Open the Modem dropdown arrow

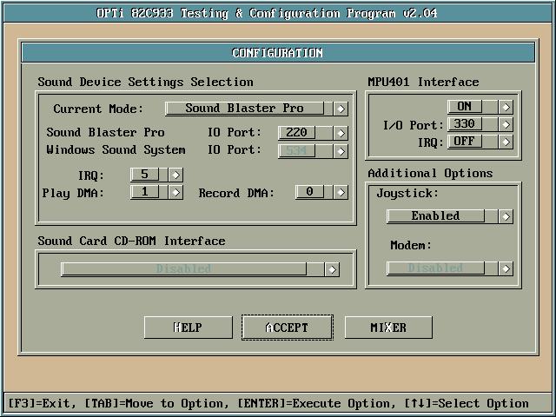pos(506,268)
